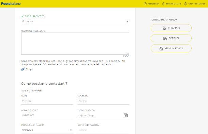The width and height of the screenshot is (208, 134).
Task: Click the location icon in Vieni in Poste
Action: (x=161, y=49)
